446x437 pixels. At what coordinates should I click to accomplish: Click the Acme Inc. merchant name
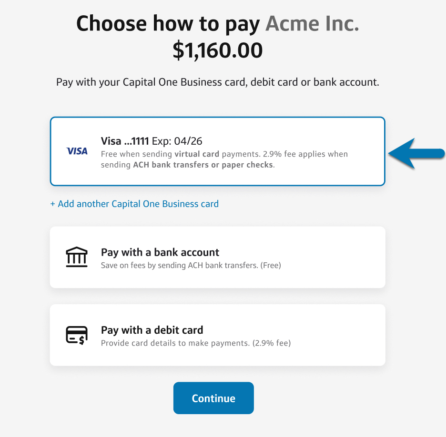(x=312, y=23)
